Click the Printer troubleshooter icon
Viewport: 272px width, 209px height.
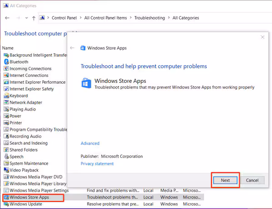(x=6, y=123)
